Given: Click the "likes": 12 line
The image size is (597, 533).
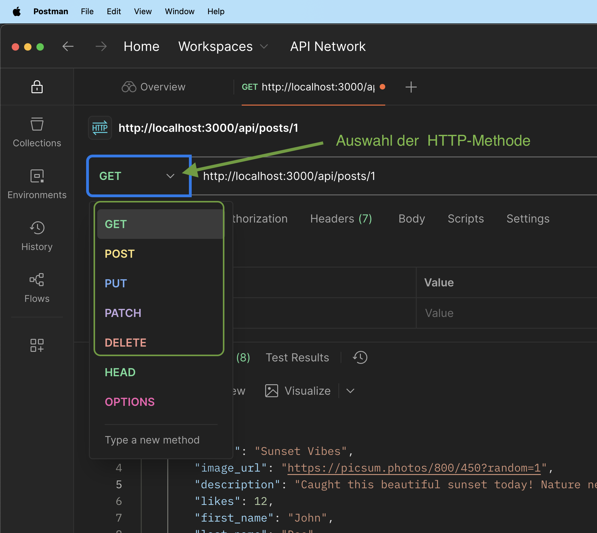Looking at the screenshot, I should point(234,501).
